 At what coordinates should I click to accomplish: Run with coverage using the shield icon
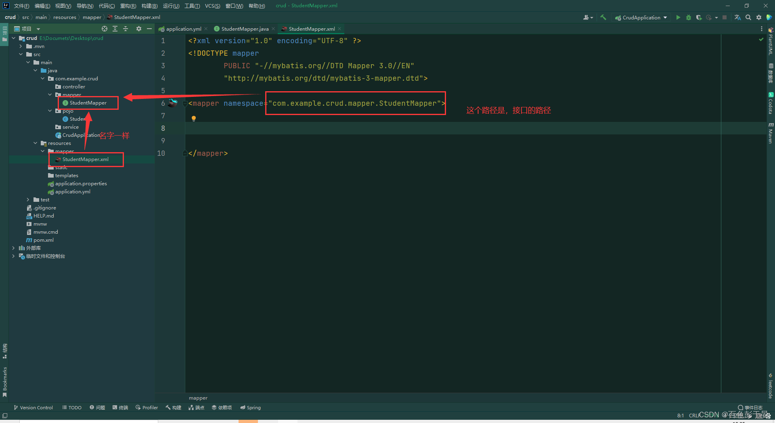point(699,17)
